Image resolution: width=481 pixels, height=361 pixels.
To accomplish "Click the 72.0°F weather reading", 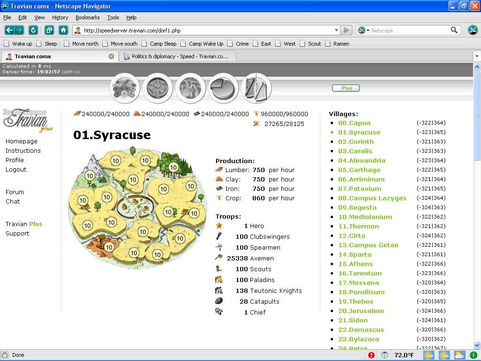I will pyautogui.click(x=404, y=355).
